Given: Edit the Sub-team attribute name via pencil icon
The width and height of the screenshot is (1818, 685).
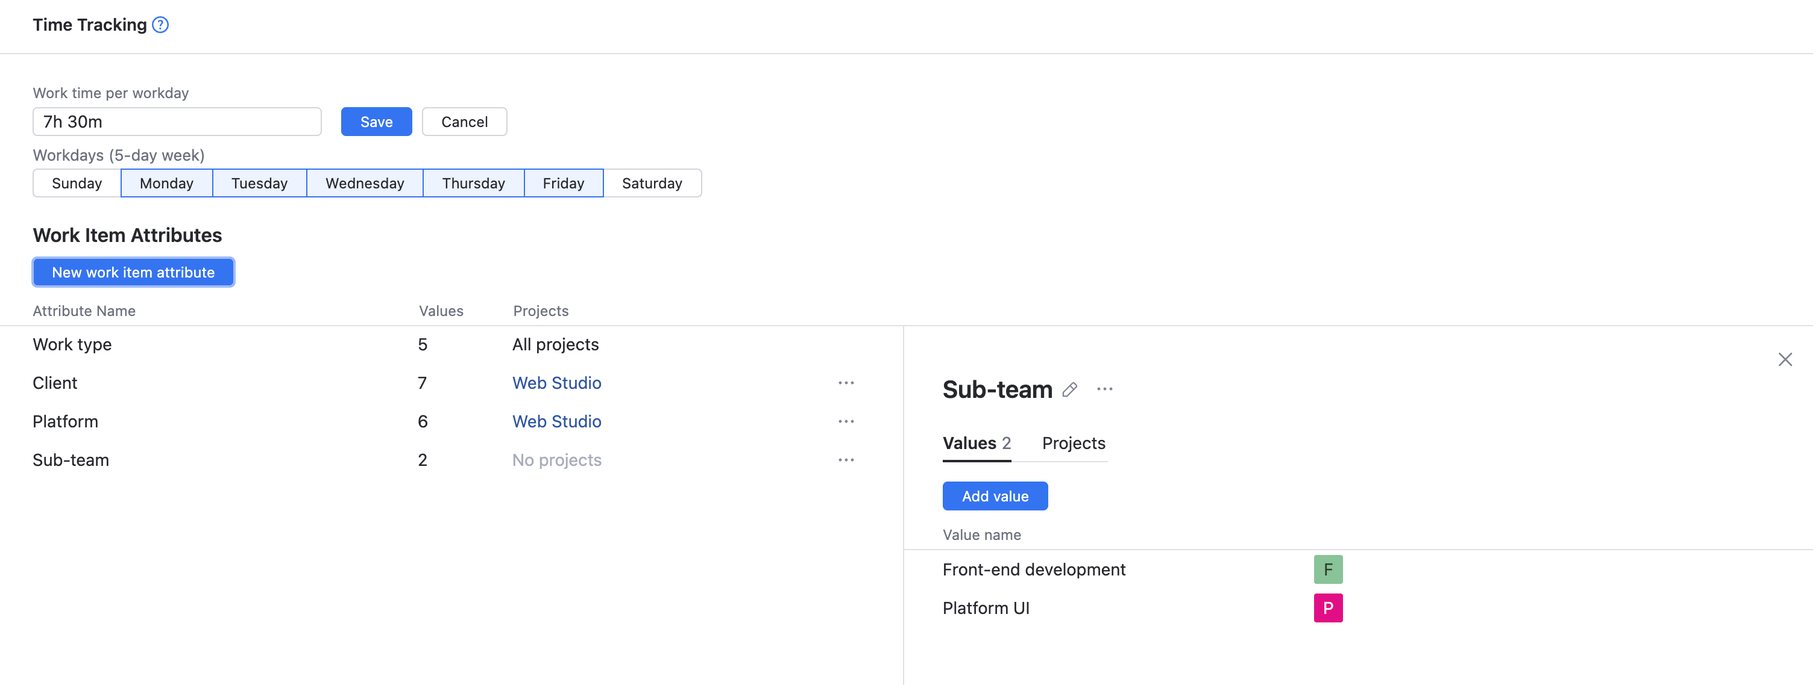Looking at the screenshot, I should tap(1069, 389).
